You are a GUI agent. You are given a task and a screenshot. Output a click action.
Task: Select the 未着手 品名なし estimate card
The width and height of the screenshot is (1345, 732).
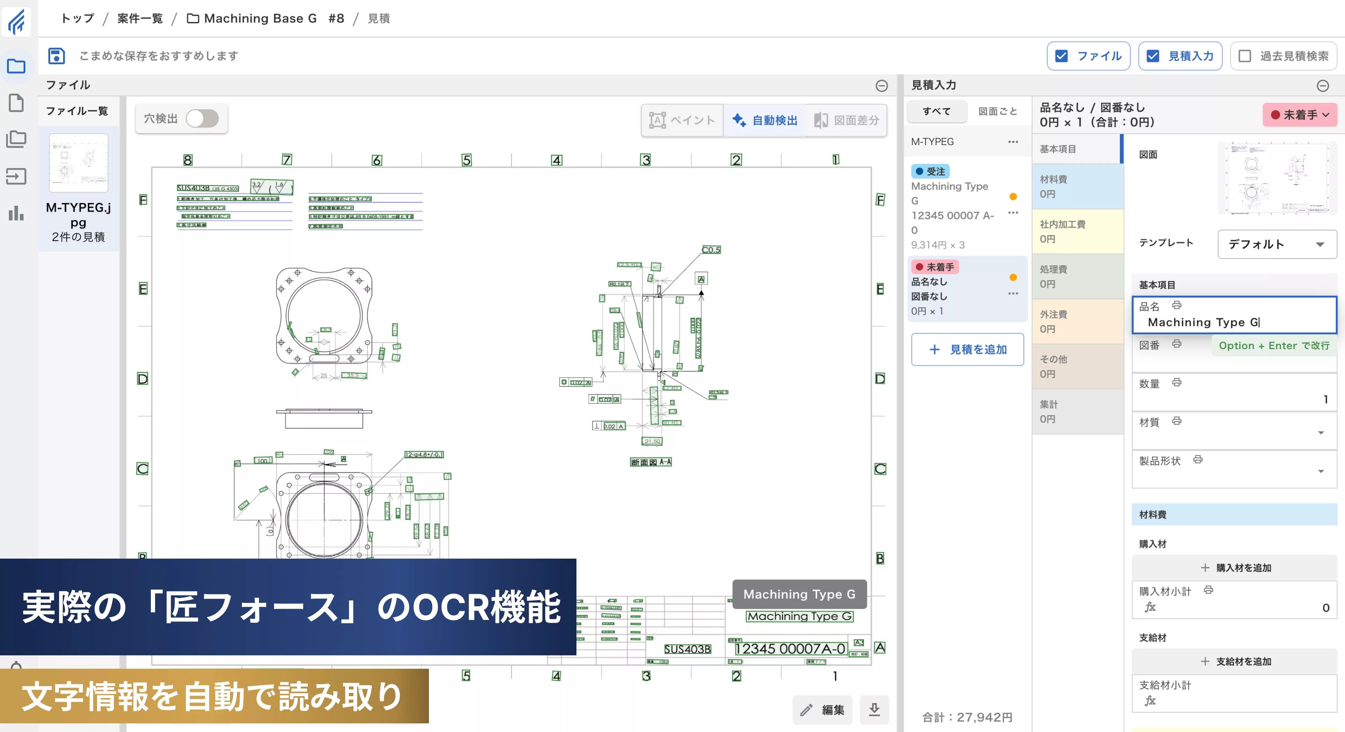[967, 289]
